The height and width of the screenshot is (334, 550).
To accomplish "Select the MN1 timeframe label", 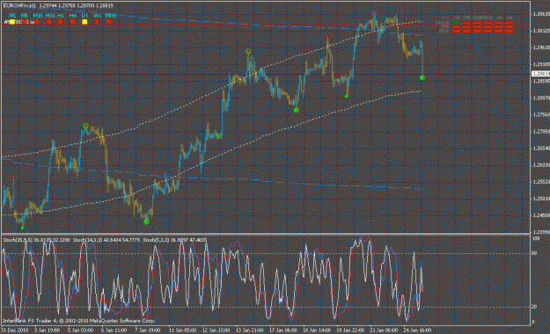I will coord(111,16).
